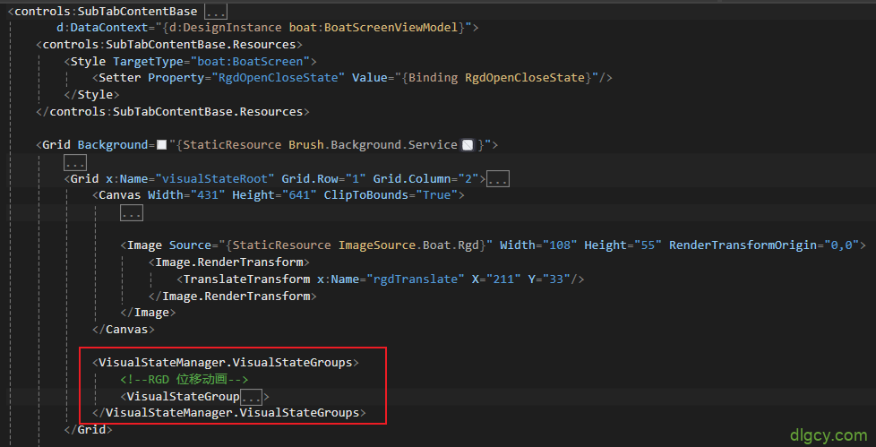Expand collapsed block under Canvas Width line
876x447 pixels.
[x=132, y=213]
